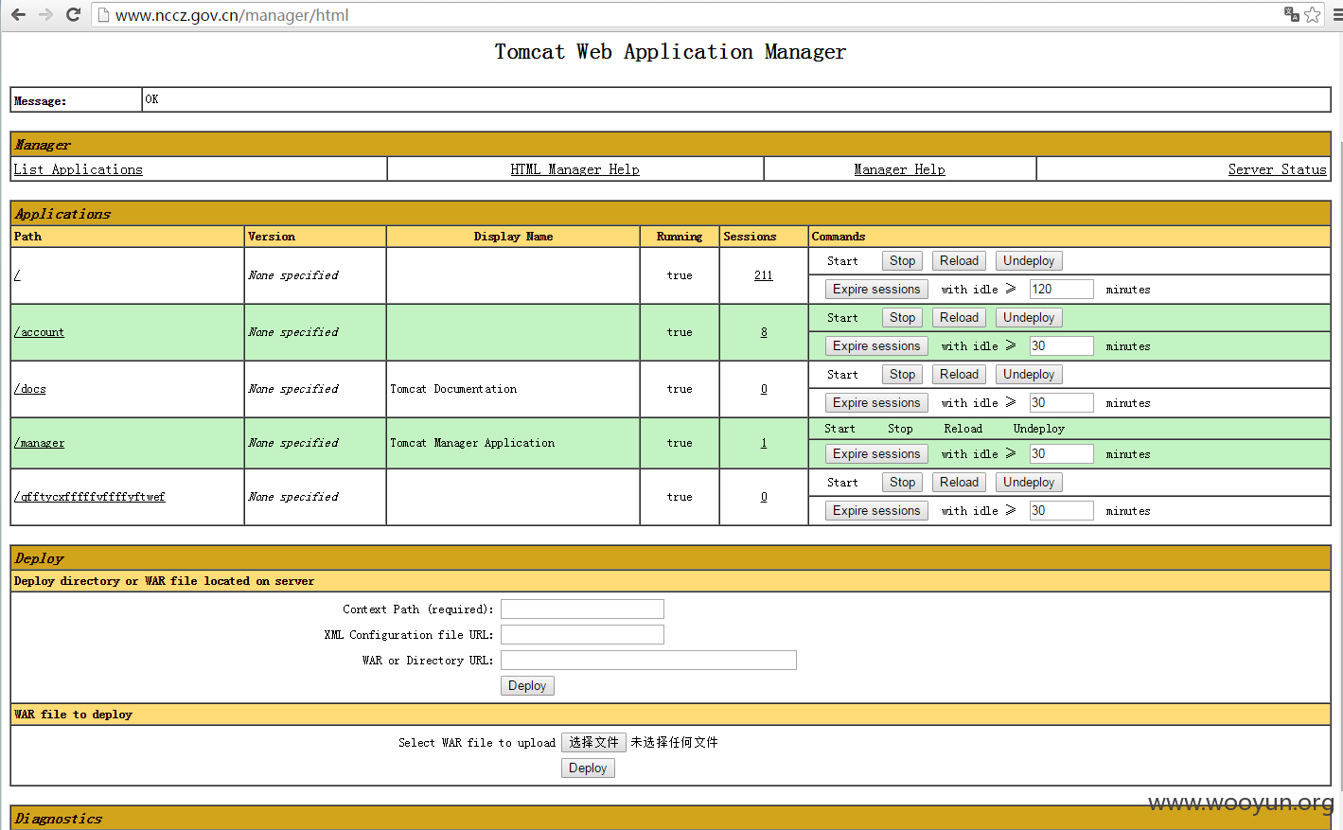View 0 sessions of /gfftycxfffffvffffyftwef
The height and width of the screenshot is (830, 1343).
tap(764, 497)
